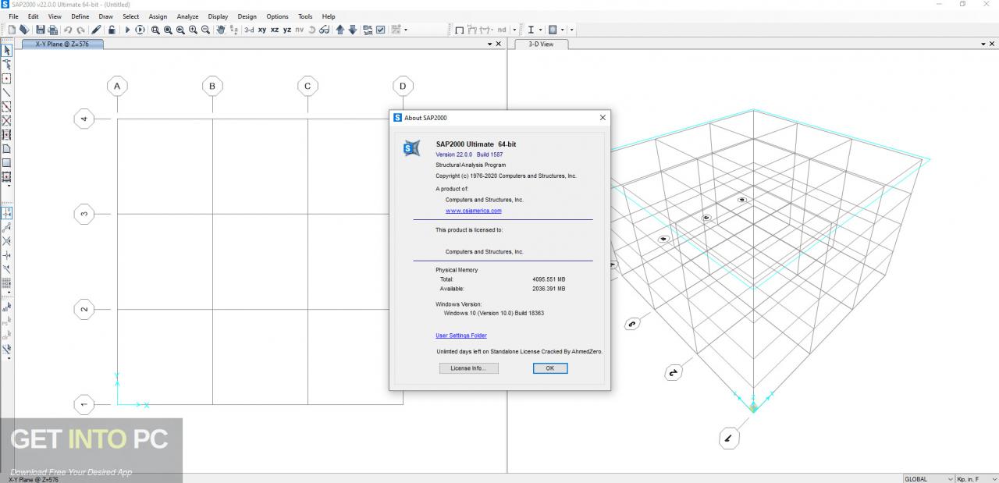Open the toolbar options dropdown arrow after Set Display Options

pos(406,30)
